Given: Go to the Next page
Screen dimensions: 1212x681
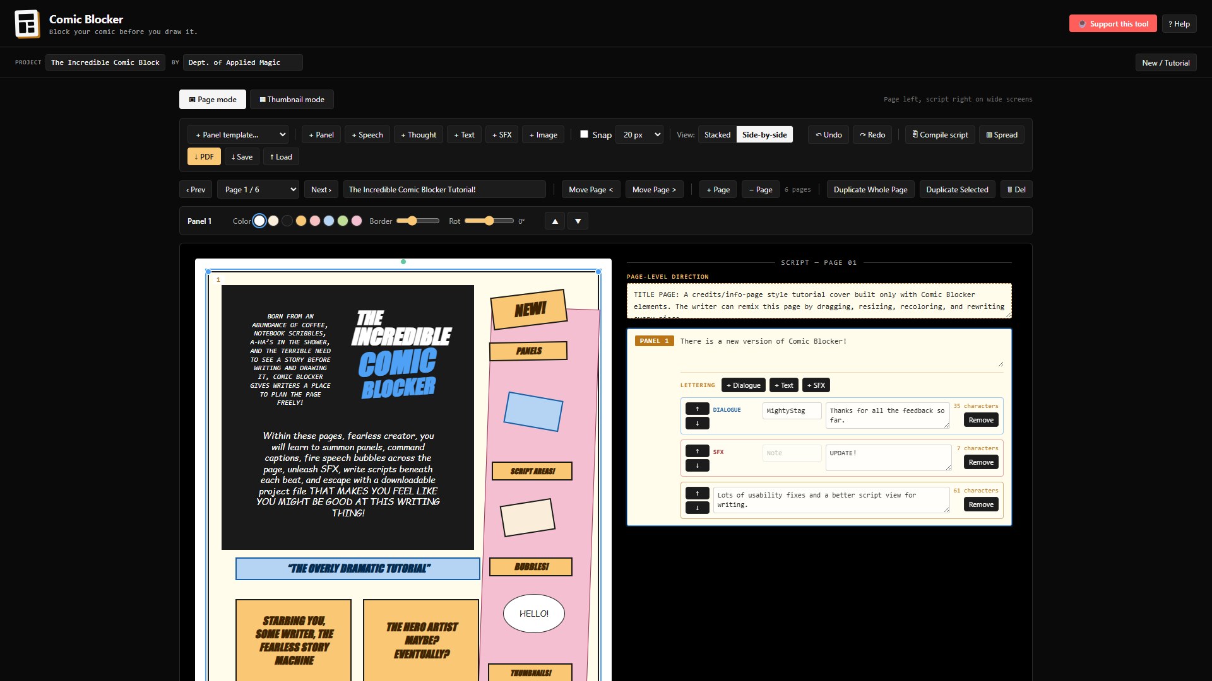Looking at the screenshot, I should (x=321, y=190).
